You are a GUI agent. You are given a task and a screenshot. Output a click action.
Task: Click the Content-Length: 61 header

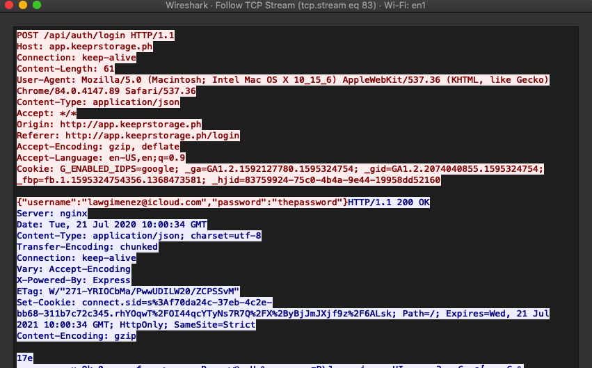pos(65,69)
